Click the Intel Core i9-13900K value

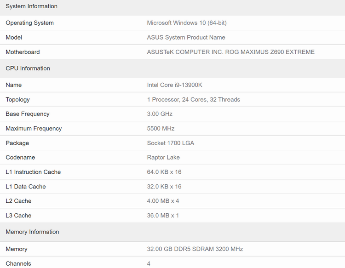click(x=174, y=85)
